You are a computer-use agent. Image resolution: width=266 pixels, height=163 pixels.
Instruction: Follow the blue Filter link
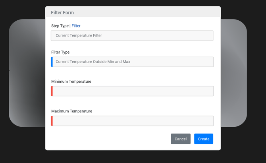76,26
